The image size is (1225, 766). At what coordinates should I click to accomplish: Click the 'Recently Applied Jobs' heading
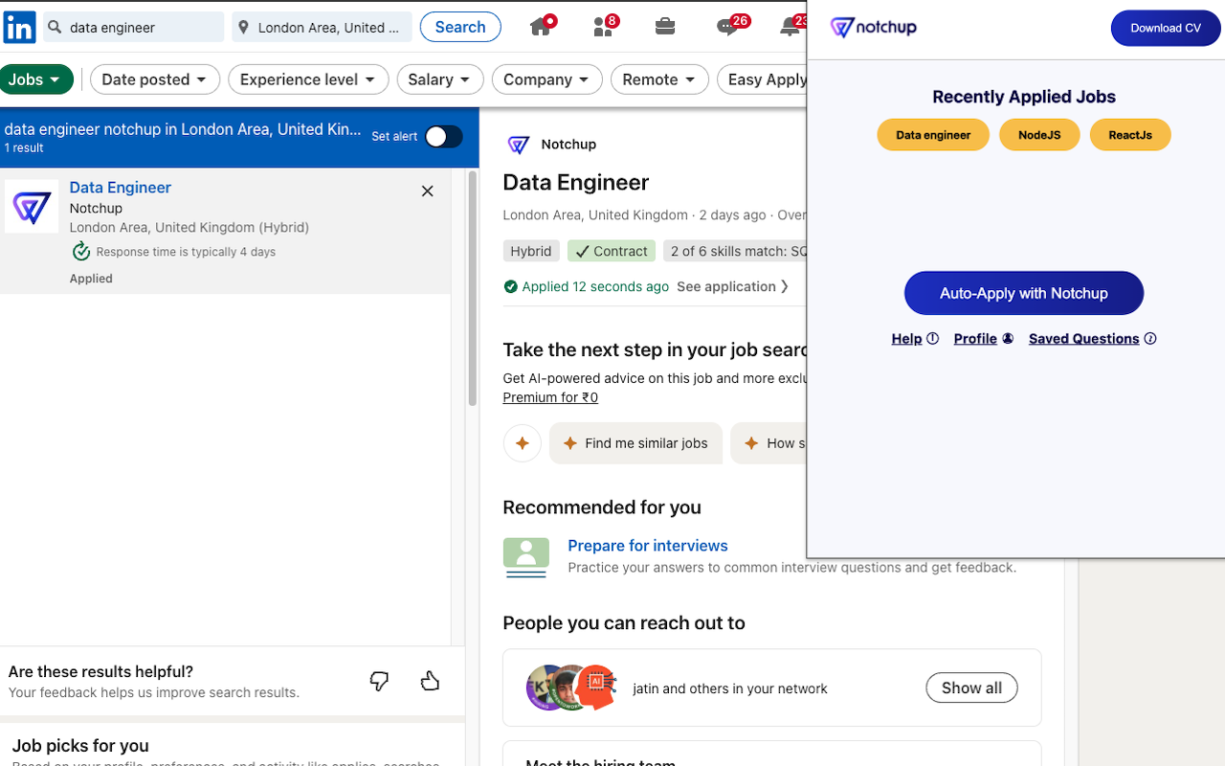click(x=1024, y=97)
